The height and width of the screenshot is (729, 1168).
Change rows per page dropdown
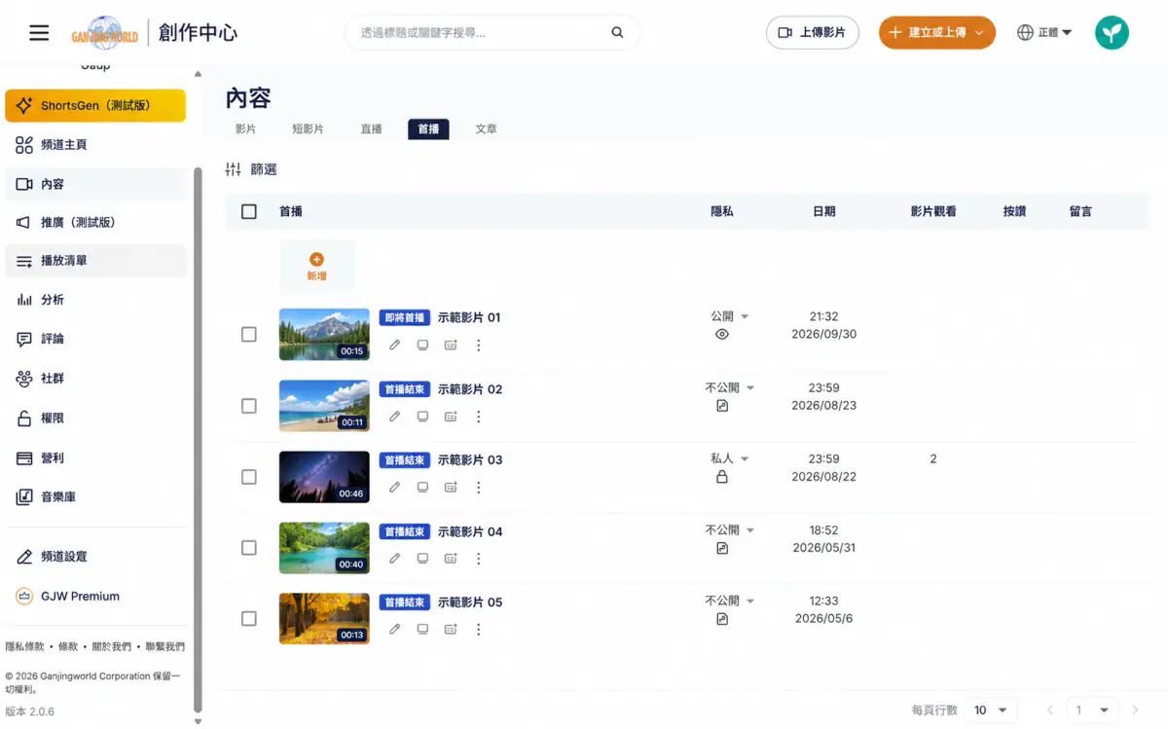click(993, 711)
